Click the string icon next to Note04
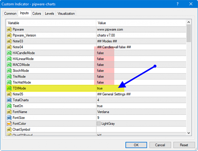Screen dimensions: 198x151 (x=9, y=47)
